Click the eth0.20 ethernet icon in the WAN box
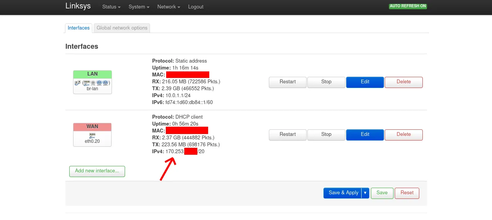Image resolution: width=492 pixels, height=220 pixels. (92, 135)
